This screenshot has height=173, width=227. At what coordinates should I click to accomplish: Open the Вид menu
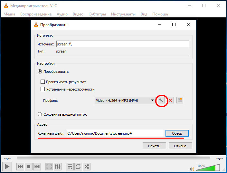click(144, 14)
